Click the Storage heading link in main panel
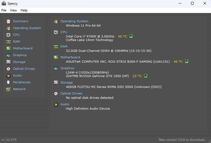This screenshot has height=143, width=211. coord(66,82)
